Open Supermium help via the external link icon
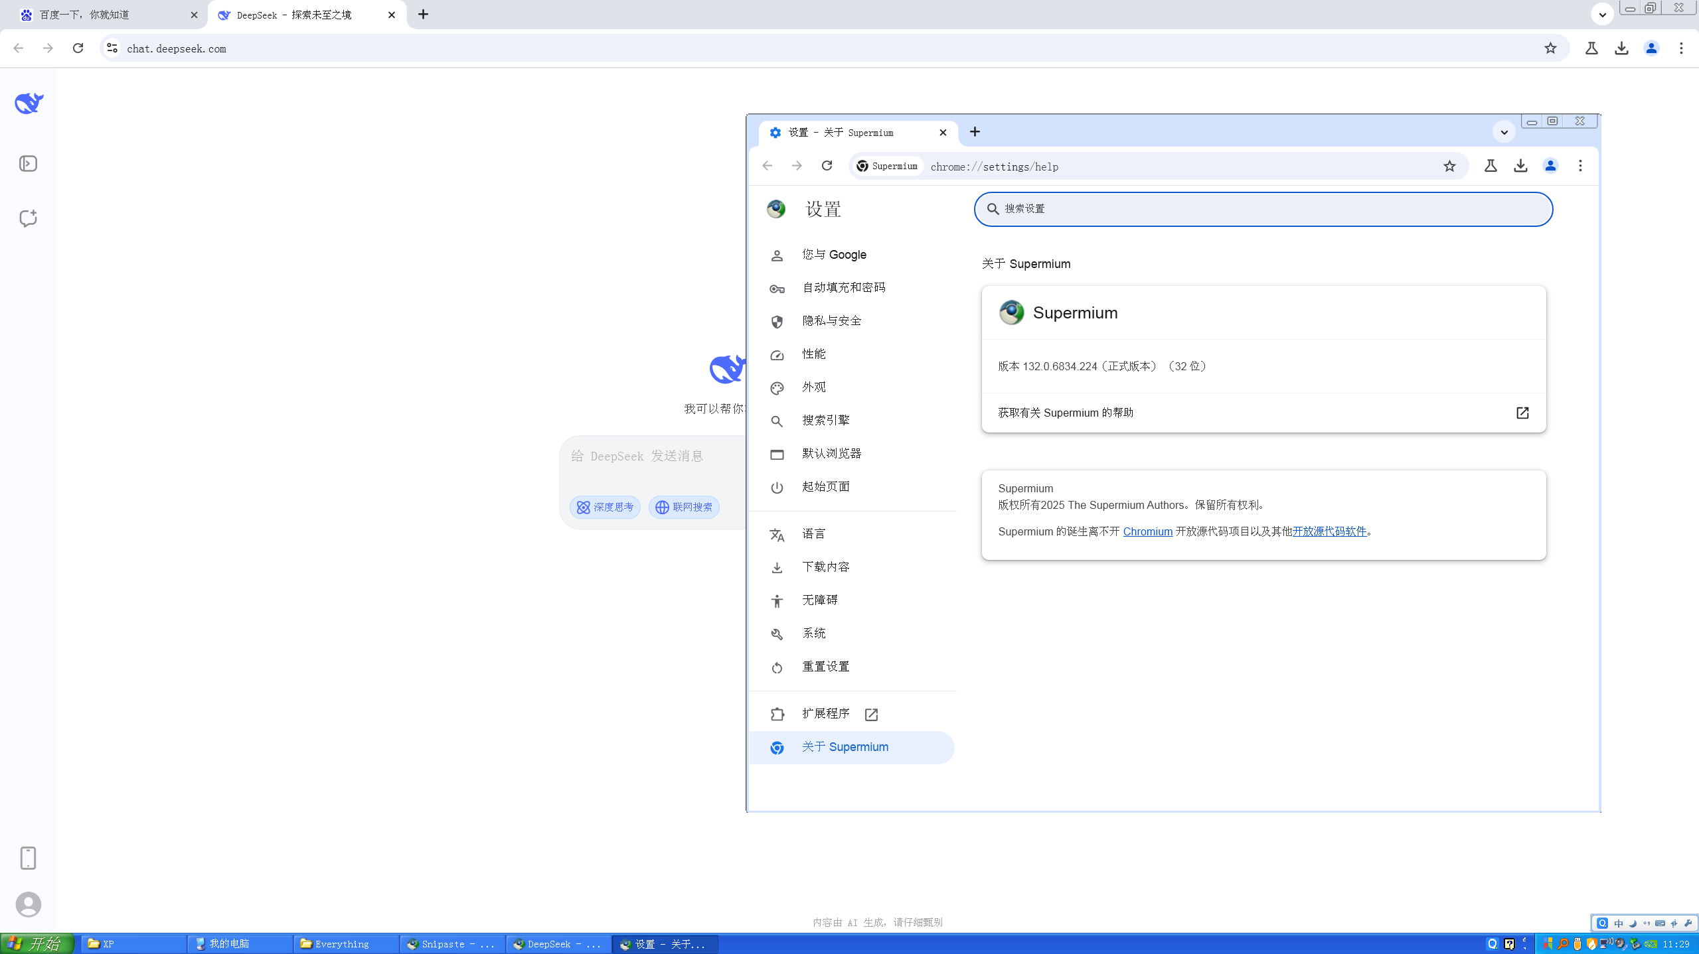The image size is (1699, 954). (1522, 413)
